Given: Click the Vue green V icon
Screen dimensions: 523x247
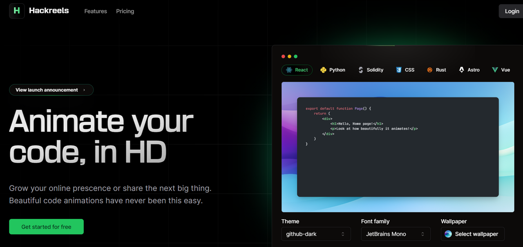Looking at the screenshot, I should [495, 70].
